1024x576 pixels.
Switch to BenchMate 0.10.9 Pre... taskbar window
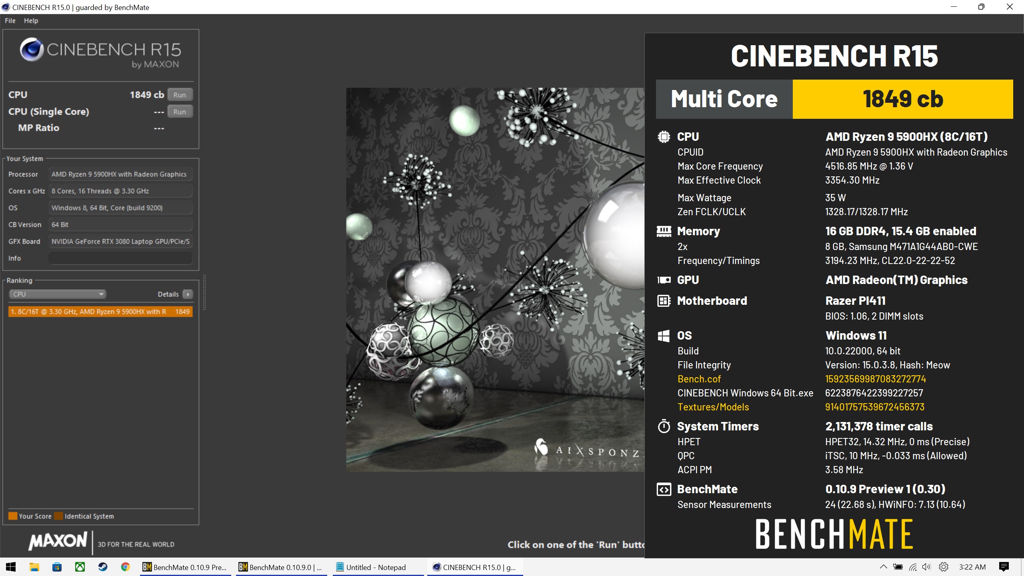[185, 567]
